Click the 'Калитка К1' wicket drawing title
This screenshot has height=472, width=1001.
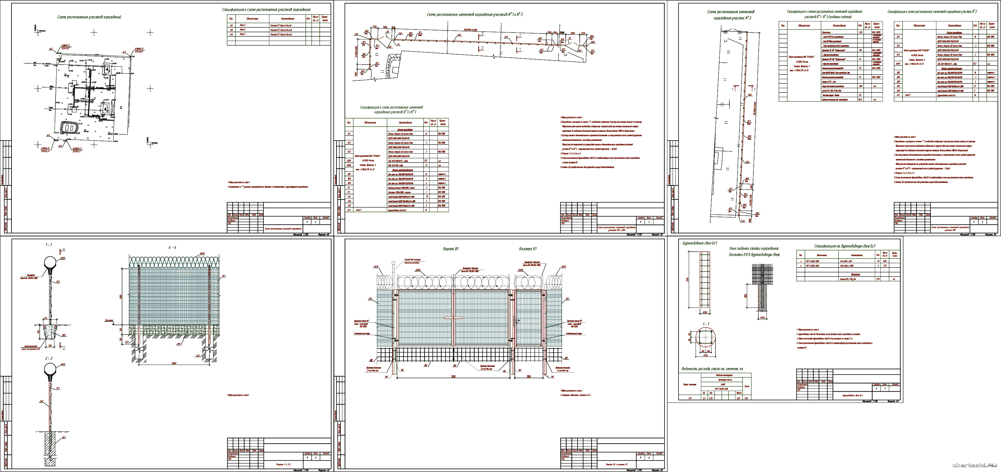pos(528,249)
